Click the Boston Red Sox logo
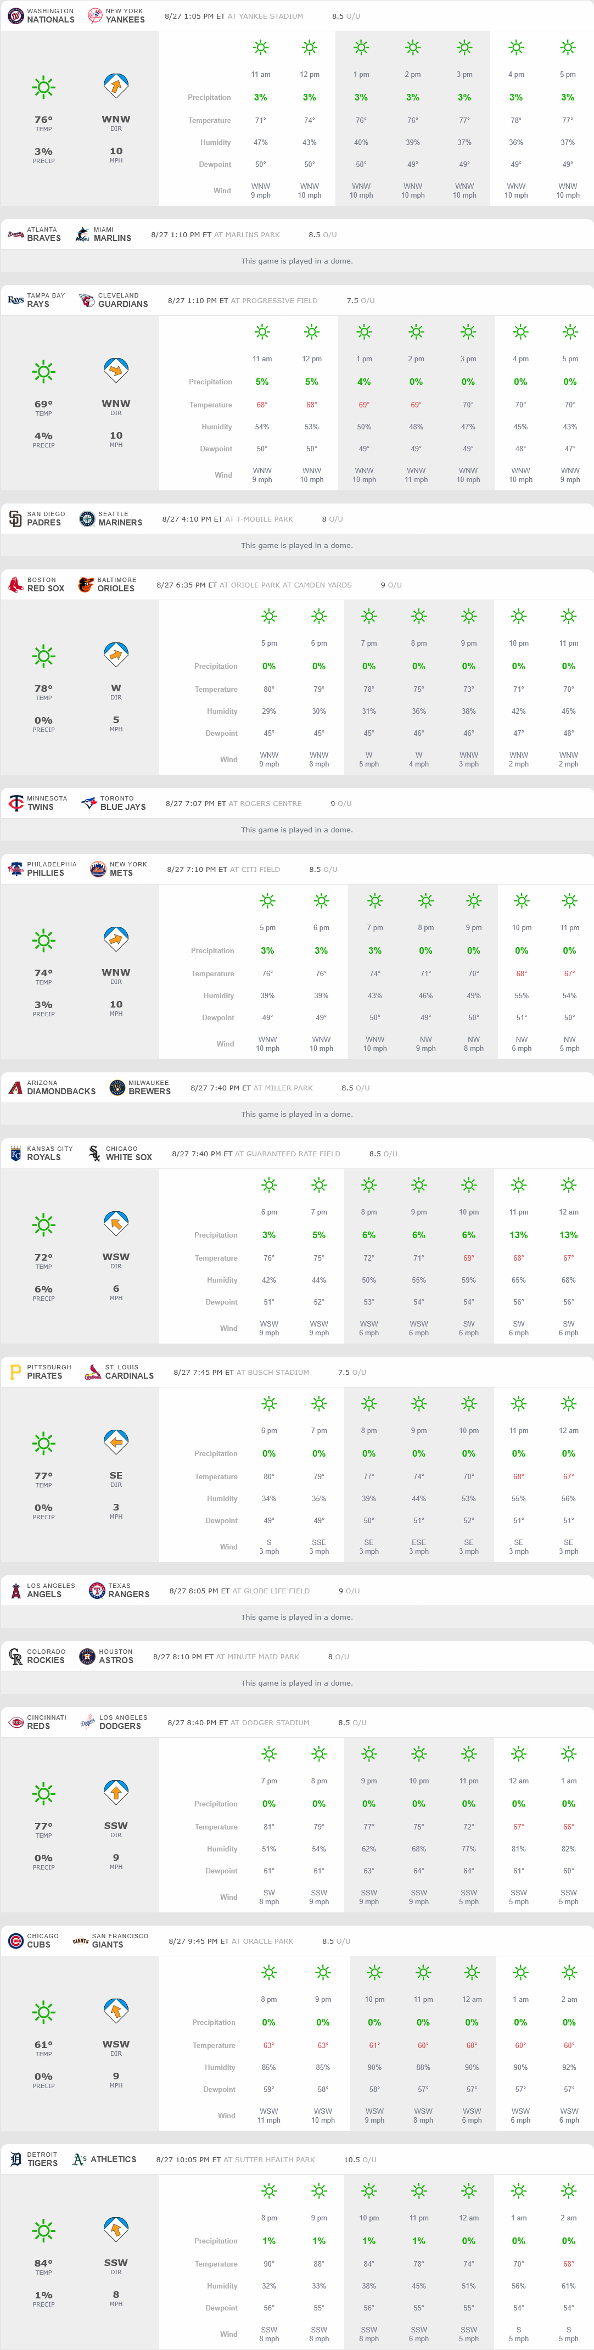The height and width of the screenshot is (2350, 594). pyautogui.click(x=15, y=585)
